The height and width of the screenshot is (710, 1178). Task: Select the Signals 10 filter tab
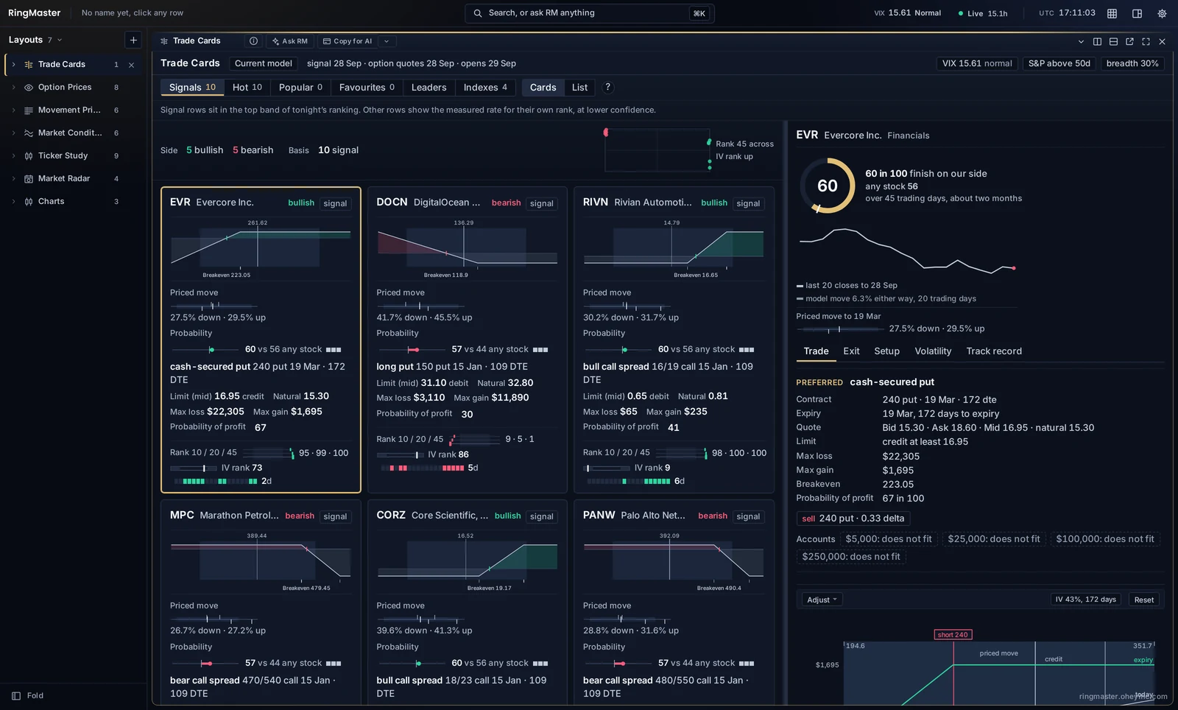[192, 88]
